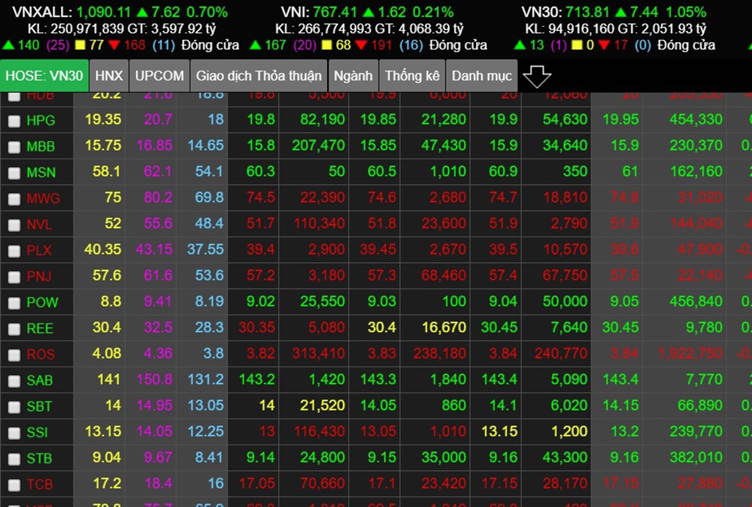The width and height of the screenshot is (752, 507).
Task: Click the VNXALL index value 1,090.11
Action: tap(104, 12)
